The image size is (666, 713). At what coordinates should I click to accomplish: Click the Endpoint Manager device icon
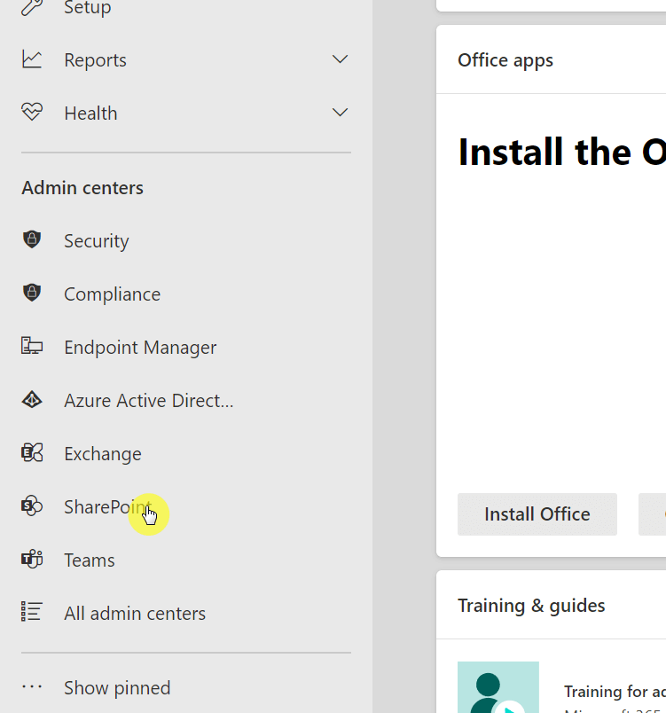click(32, 346)
